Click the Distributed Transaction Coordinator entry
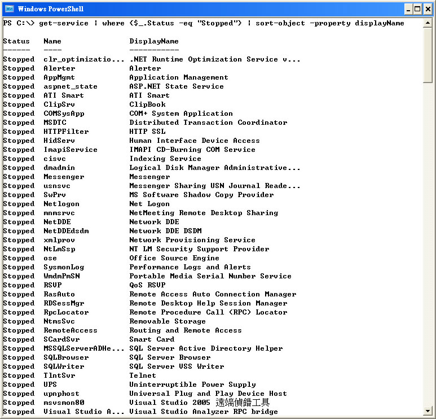 [x=208, y=123]
